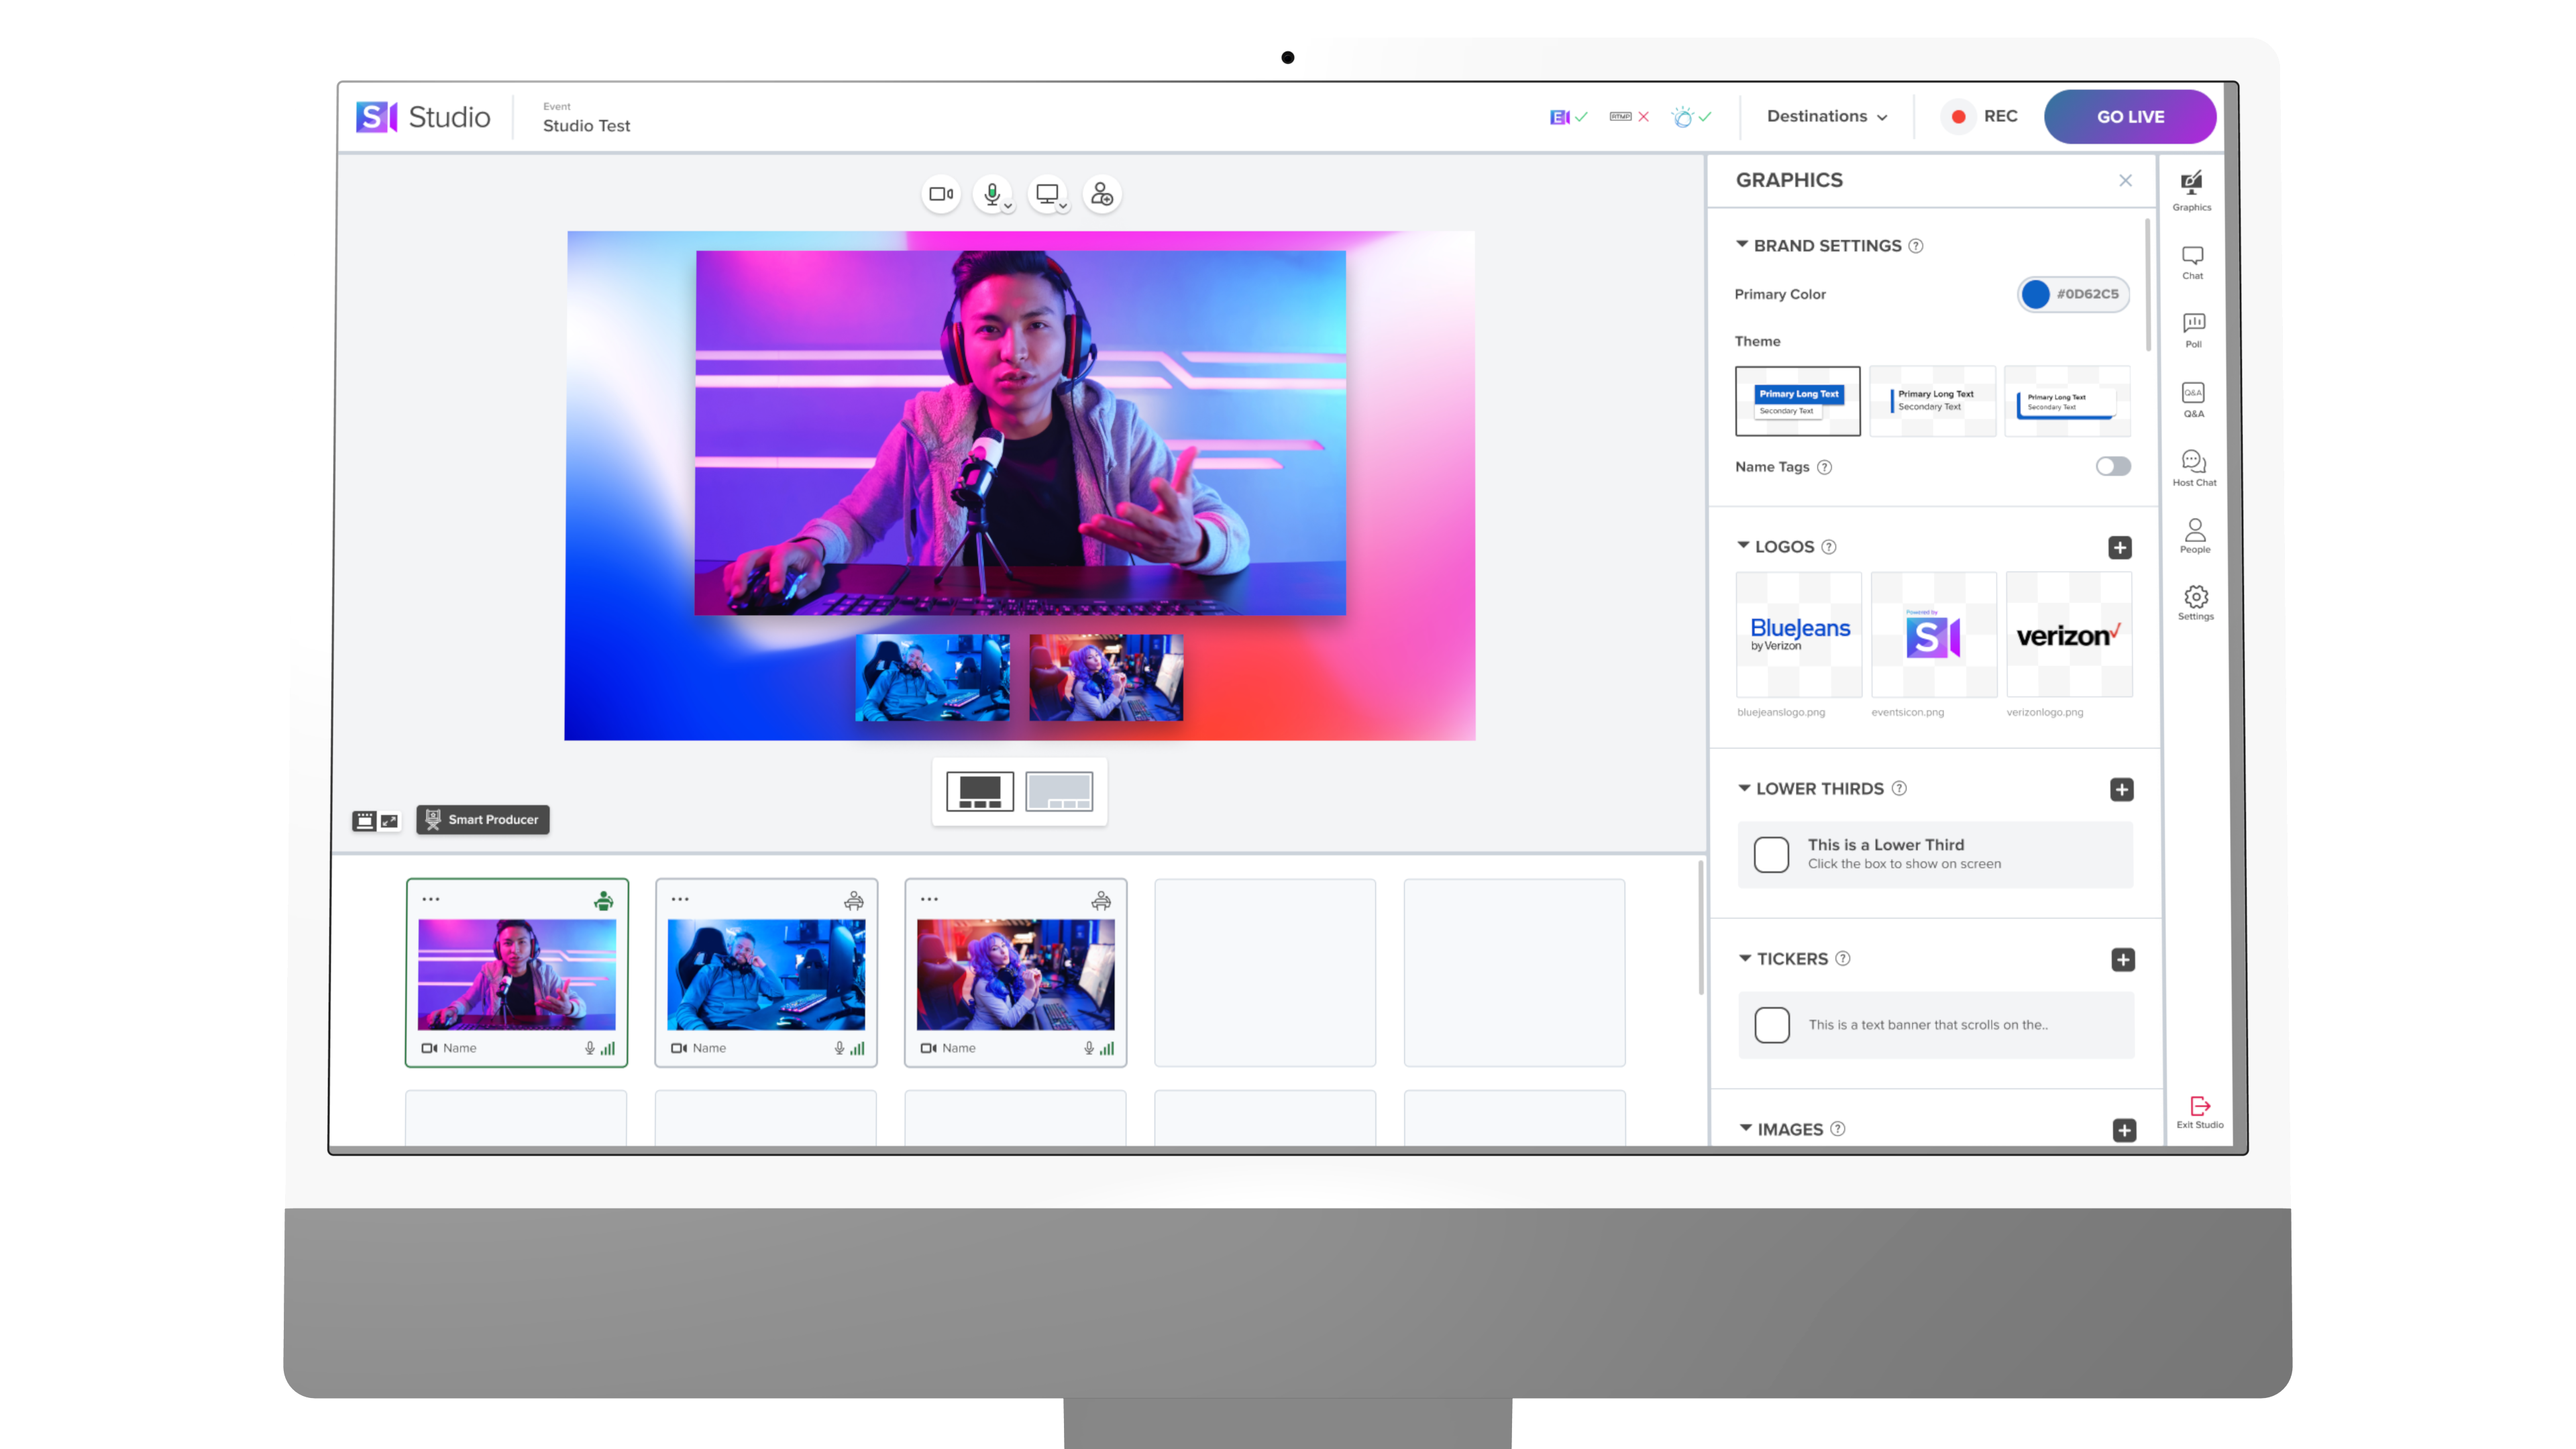Collapse the Tickers section

(1745, 958)
